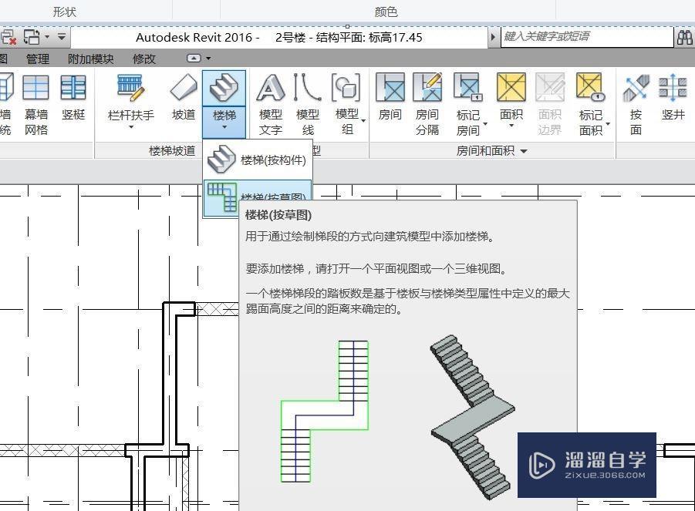Click the Stair (楼梯) tool icon
The width and height of the screenshot is (695, 511).
pos(224,88)
